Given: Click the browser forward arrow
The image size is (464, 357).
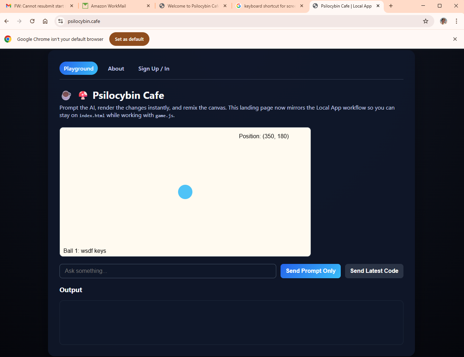Looking at the screenshot, I should click(x=19, y=21).
